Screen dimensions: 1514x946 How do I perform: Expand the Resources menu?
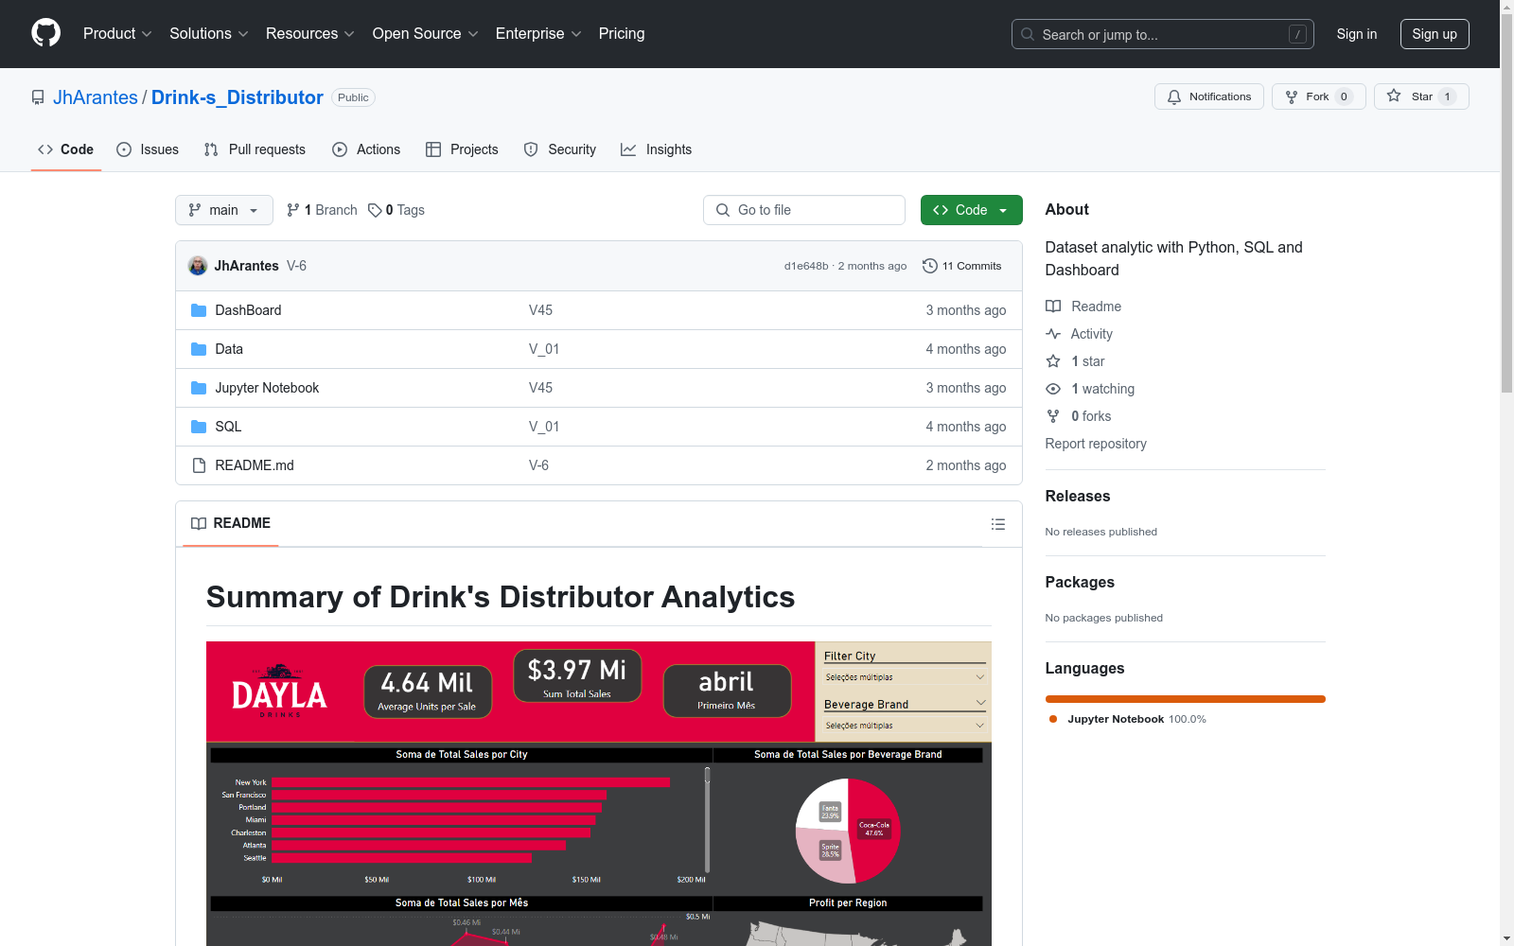tap(310, 34)
